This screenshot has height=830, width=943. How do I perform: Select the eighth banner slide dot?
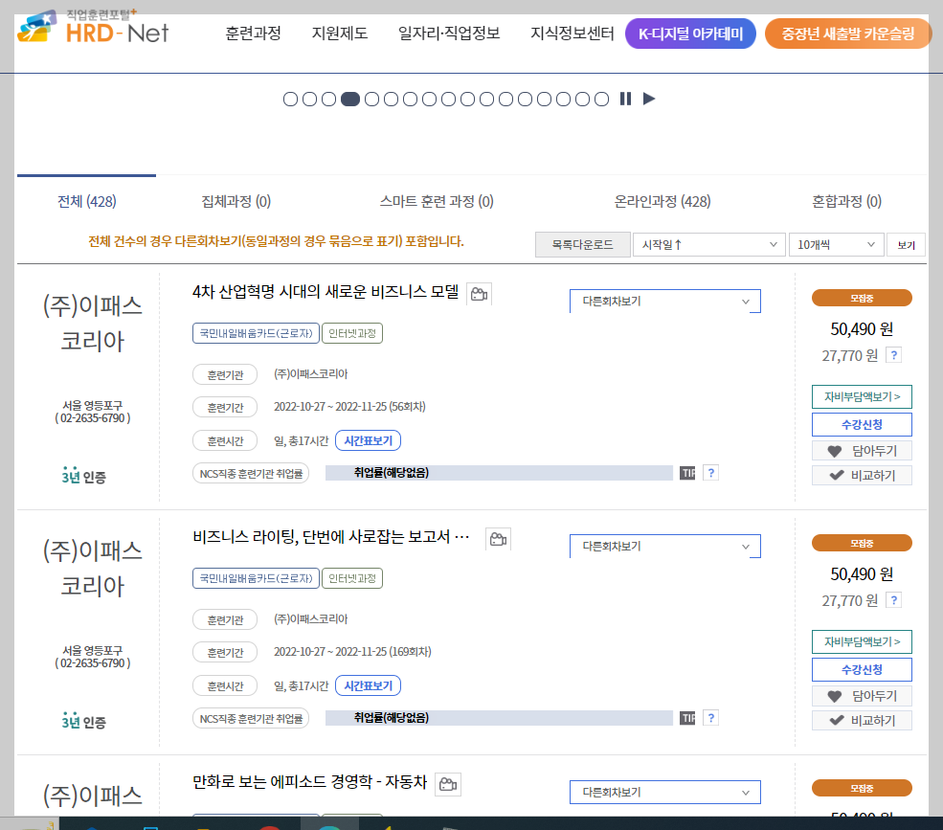click(430, 100)
